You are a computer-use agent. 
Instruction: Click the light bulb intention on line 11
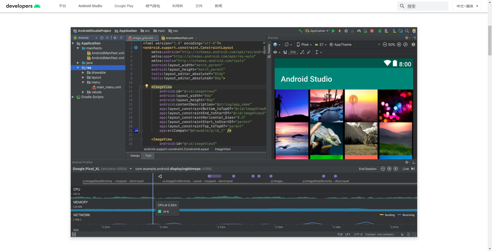tap(147, 86)
